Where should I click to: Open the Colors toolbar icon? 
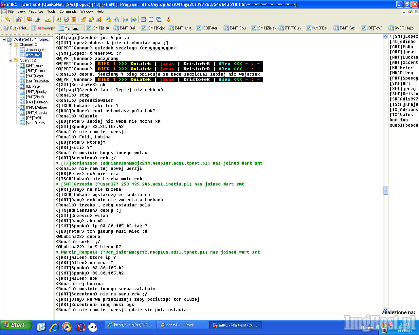coord(74,19)
